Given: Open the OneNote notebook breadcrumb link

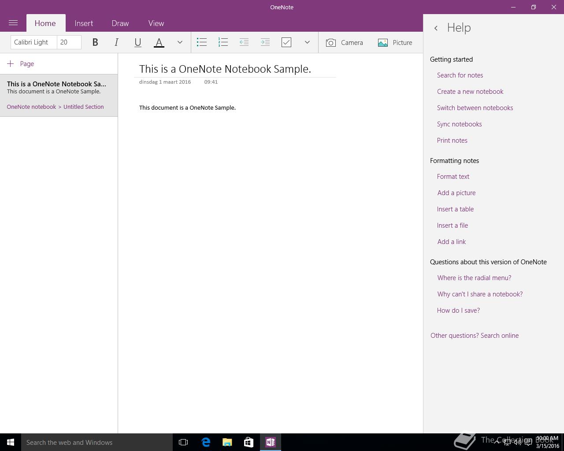Looking at the screenshot, I should (x=31, y=107).
